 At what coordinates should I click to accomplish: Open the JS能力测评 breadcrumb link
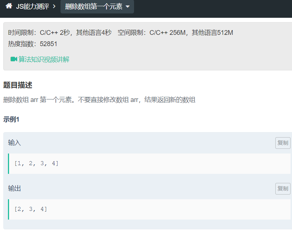click(32, 7)
